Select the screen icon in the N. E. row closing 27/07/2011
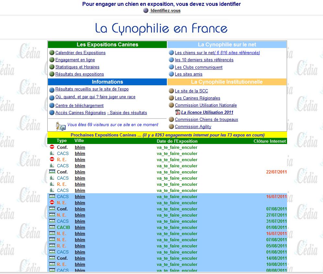323x274 pixels. click(52, 215)
